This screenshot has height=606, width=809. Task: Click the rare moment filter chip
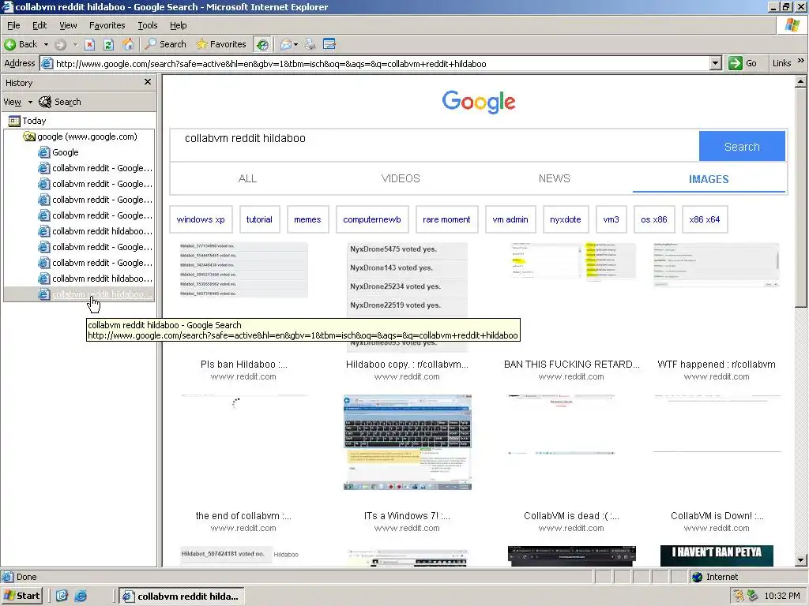tap(446, 219)
